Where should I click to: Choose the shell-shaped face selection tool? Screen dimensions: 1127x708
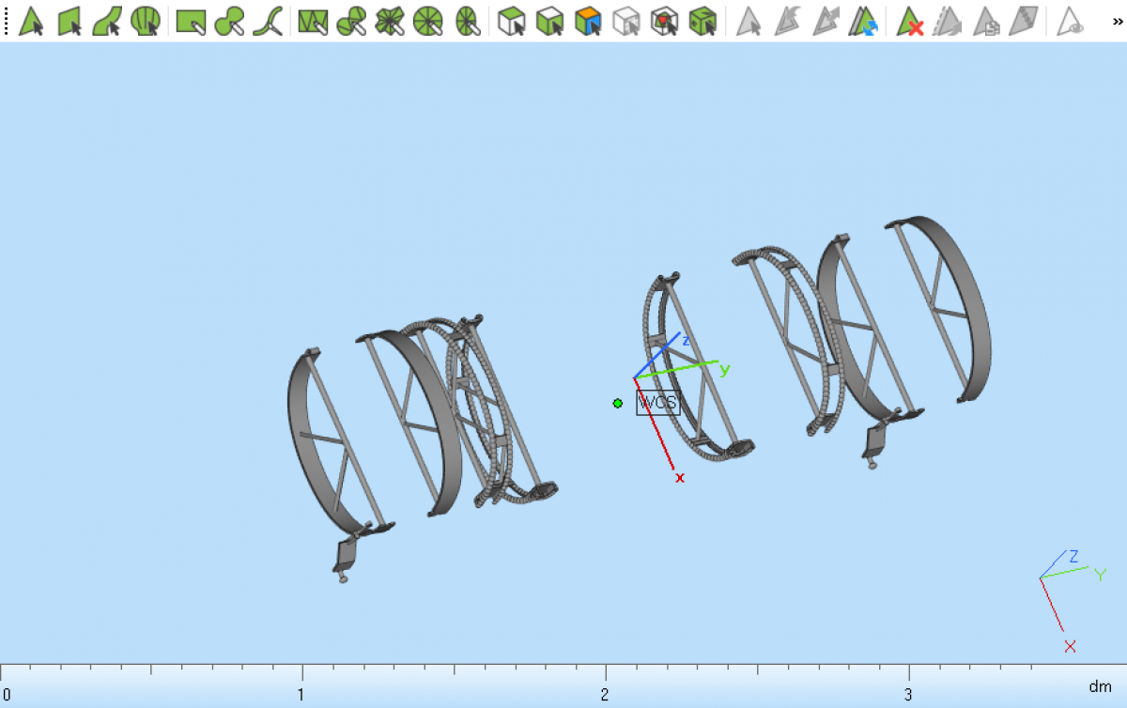point(145,21)
